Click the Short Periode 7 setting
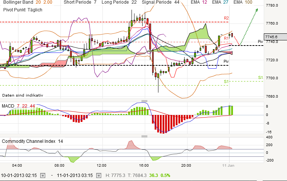 tap(80, 2)
